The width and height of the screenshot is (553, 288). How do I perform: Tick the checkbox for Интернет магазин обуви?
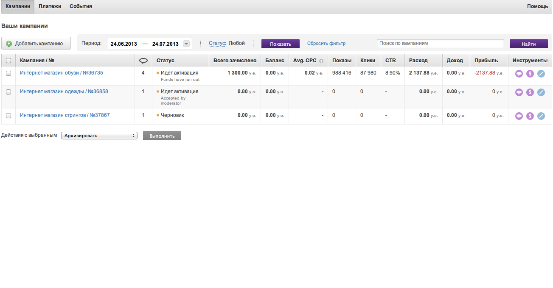pyautogui.click(x=8, y=73)
